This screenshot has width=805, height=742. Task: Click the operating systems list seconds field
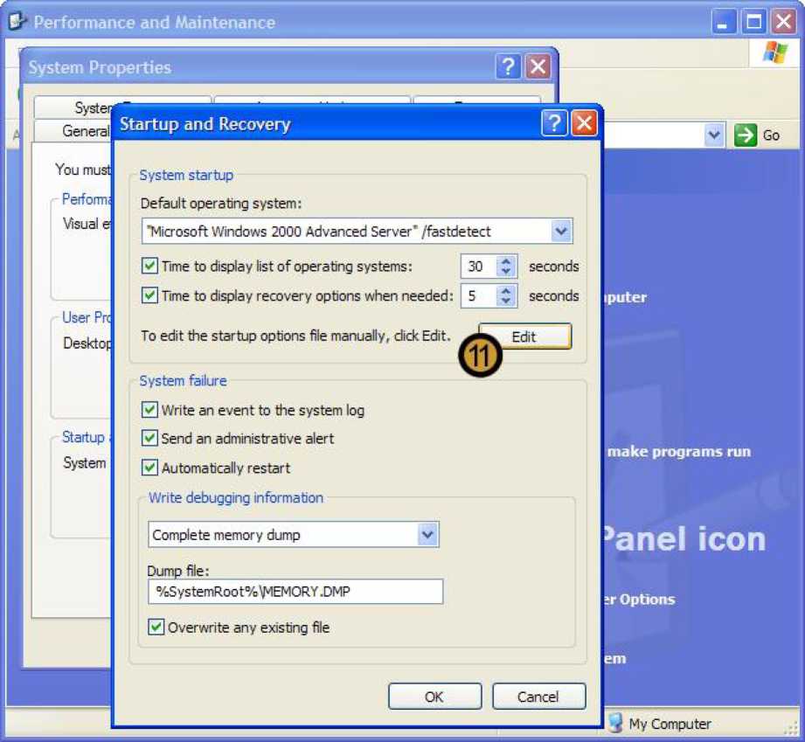click(478, 267)
